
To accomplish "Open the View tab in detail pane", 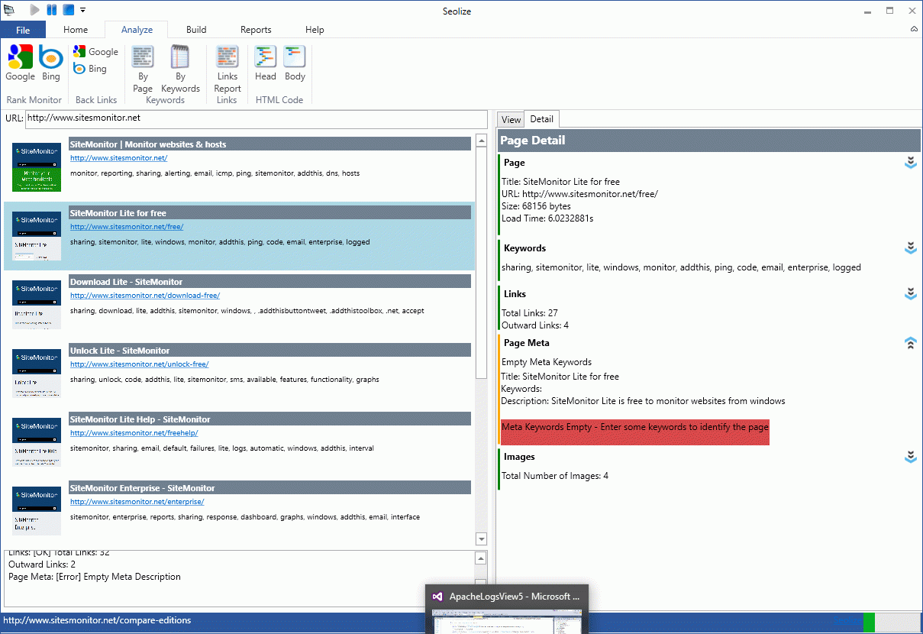I will click(x=511, y=120).
